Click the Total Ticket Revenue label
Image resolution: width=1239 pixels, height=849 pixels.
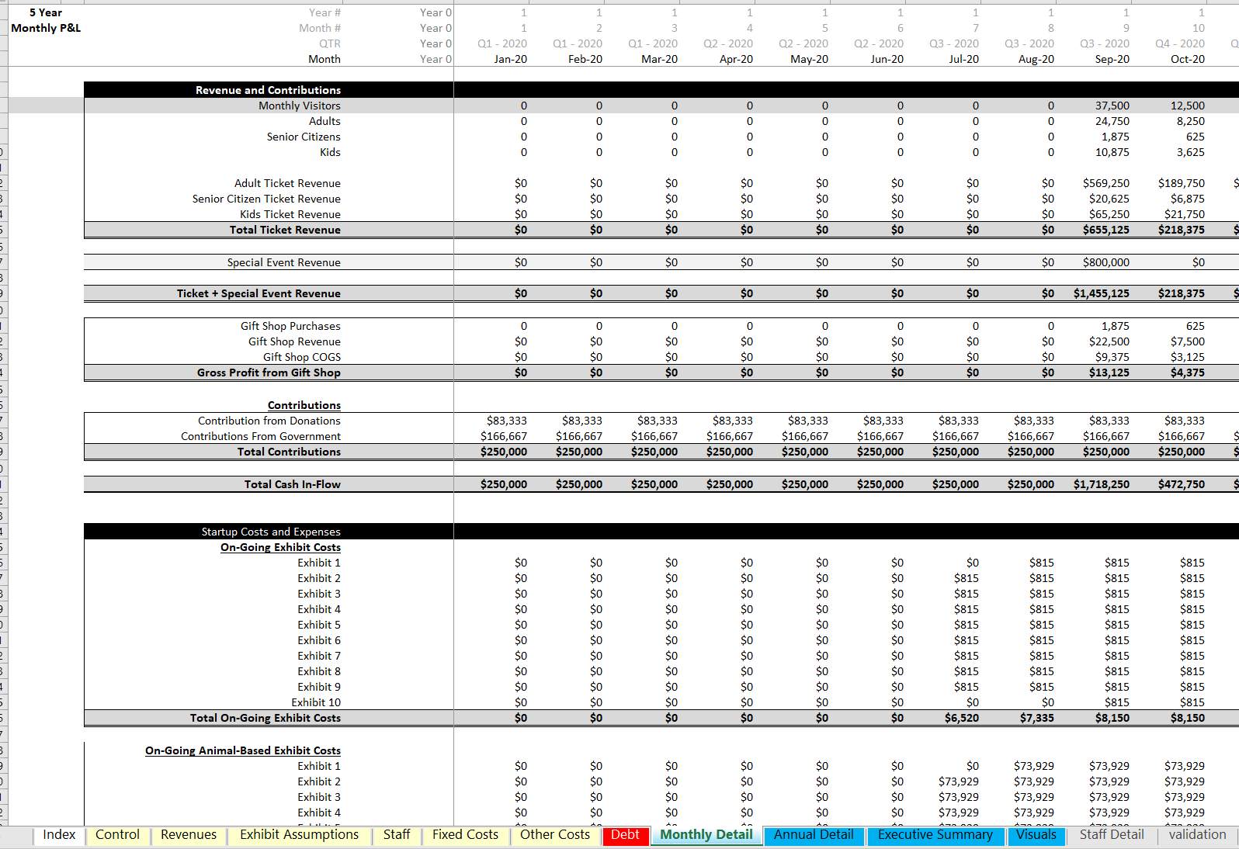click(x=285, y=230)
